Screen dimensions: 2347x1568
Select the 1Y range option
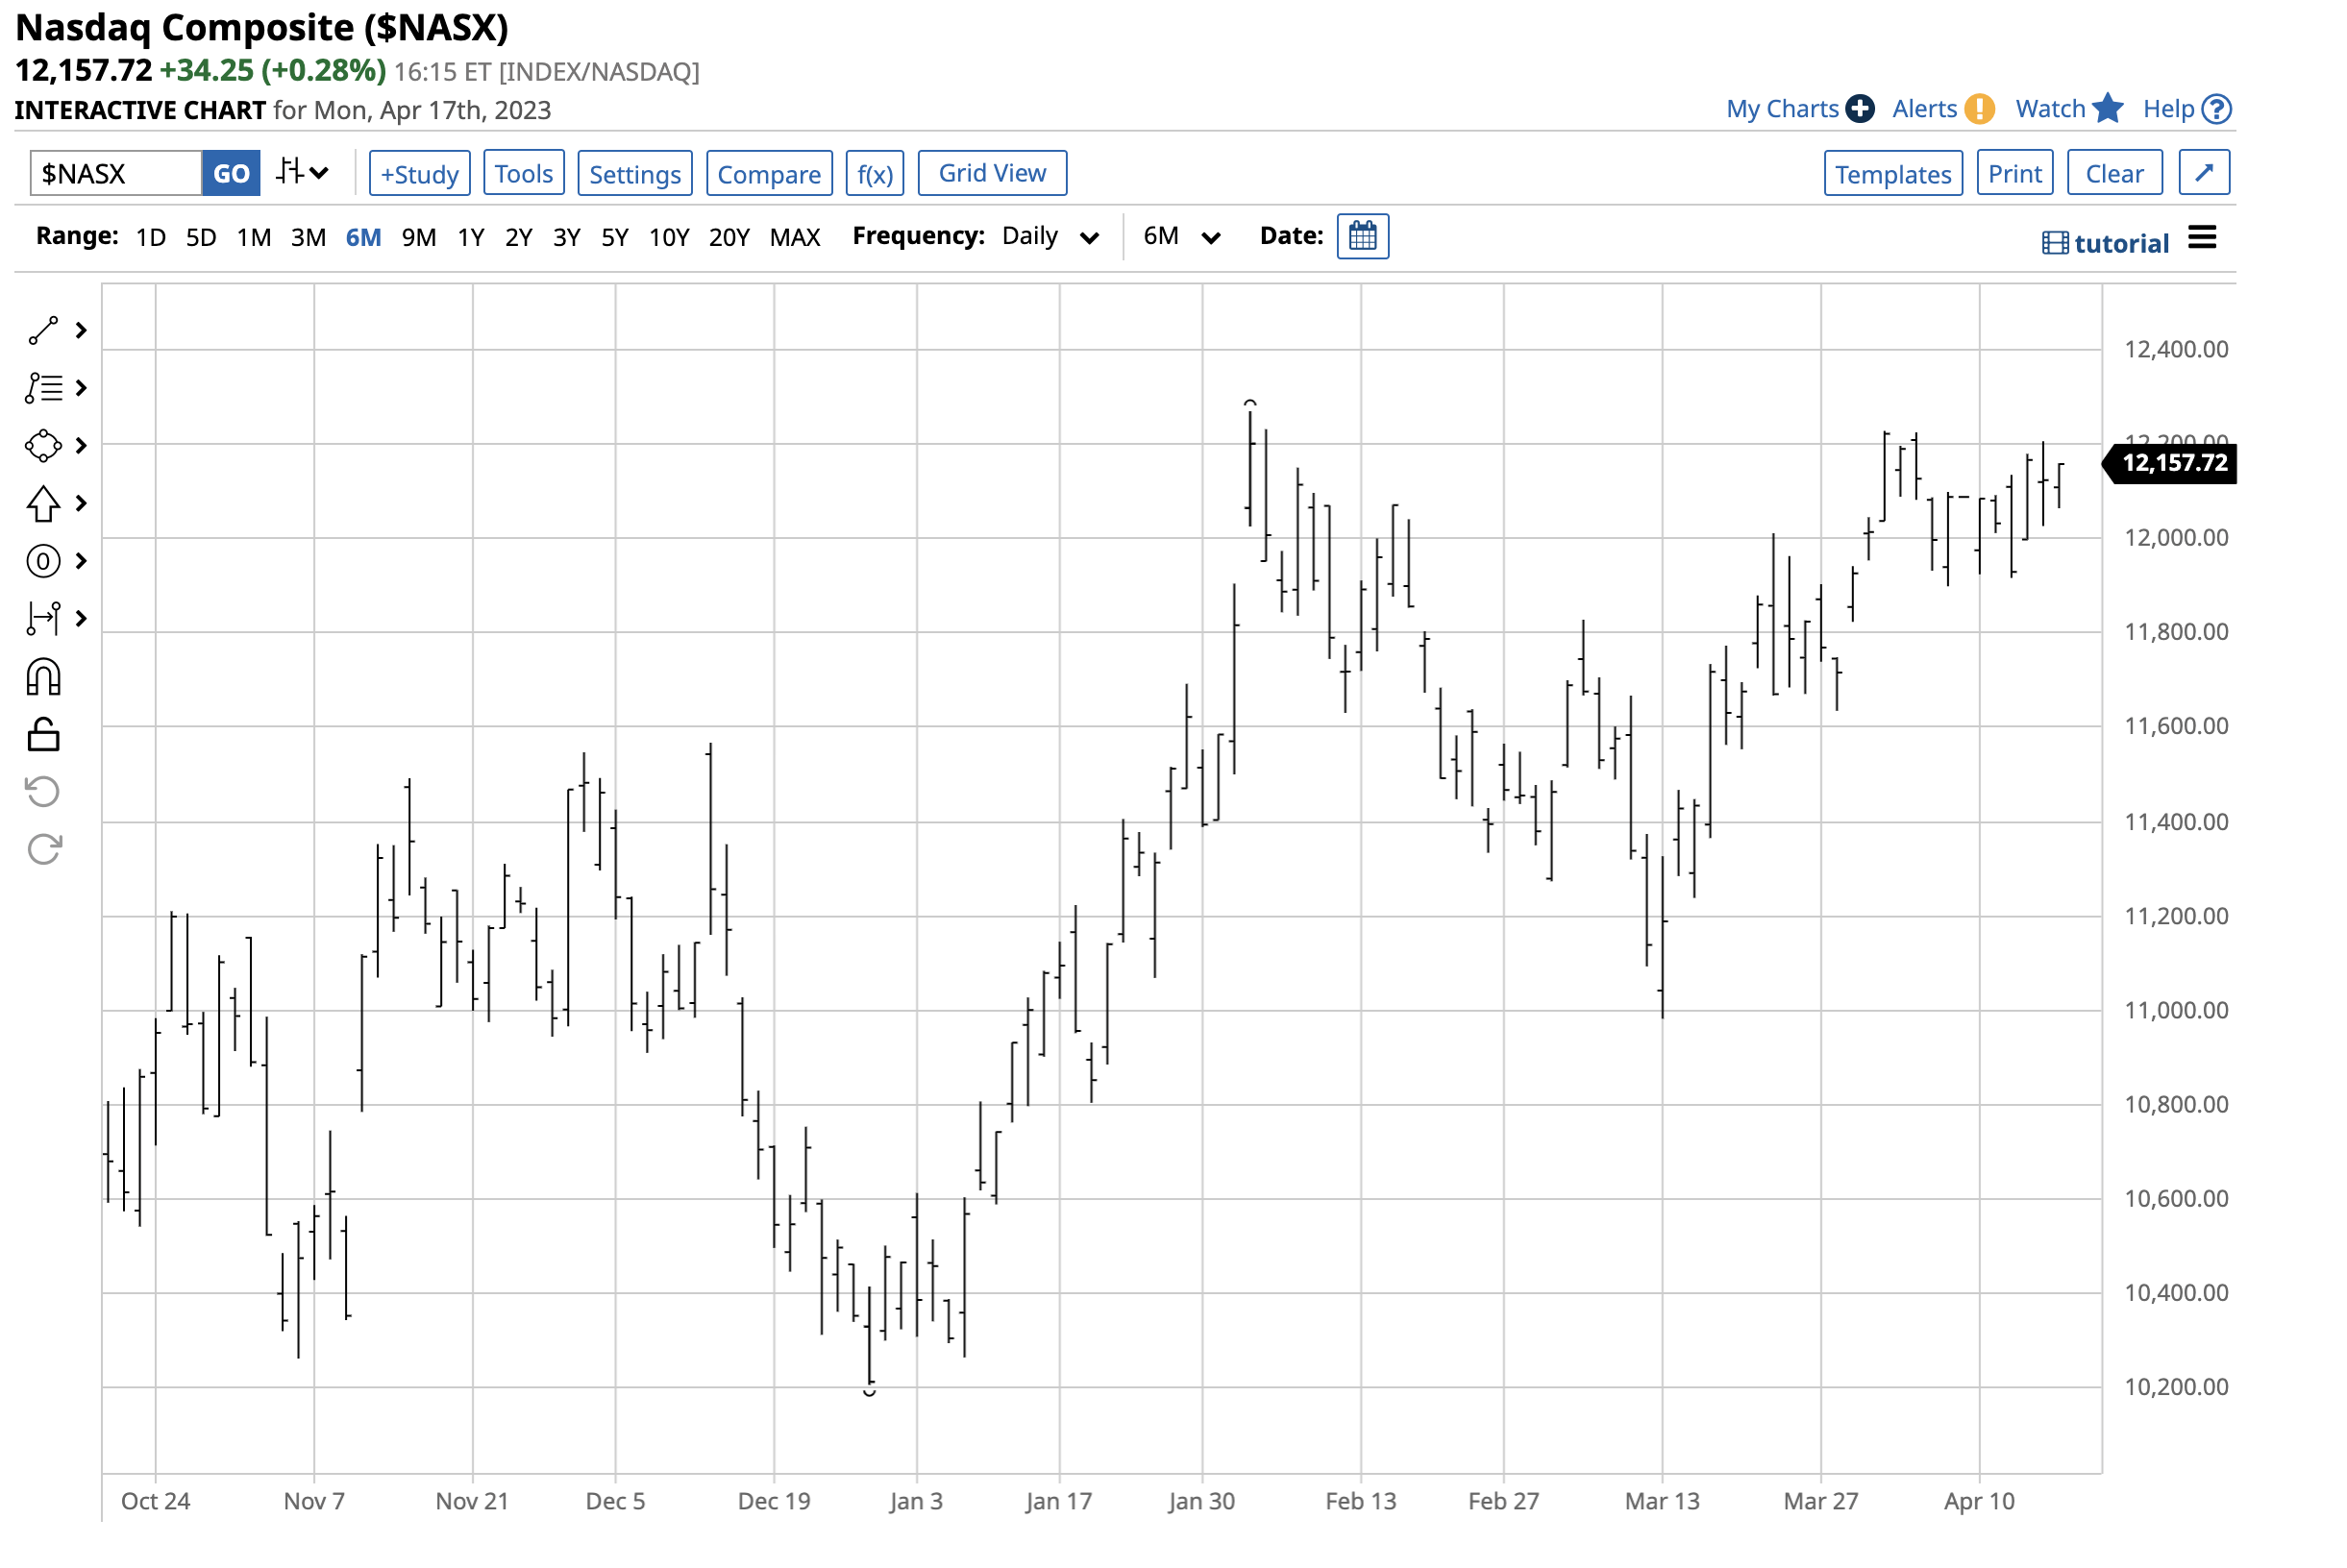pos(470,237)
